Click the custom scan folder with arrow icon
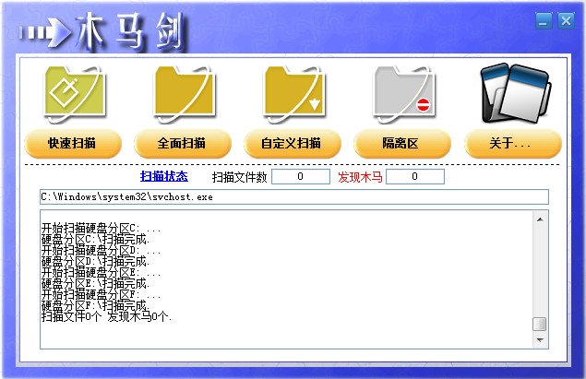 (x=294, y=93)
